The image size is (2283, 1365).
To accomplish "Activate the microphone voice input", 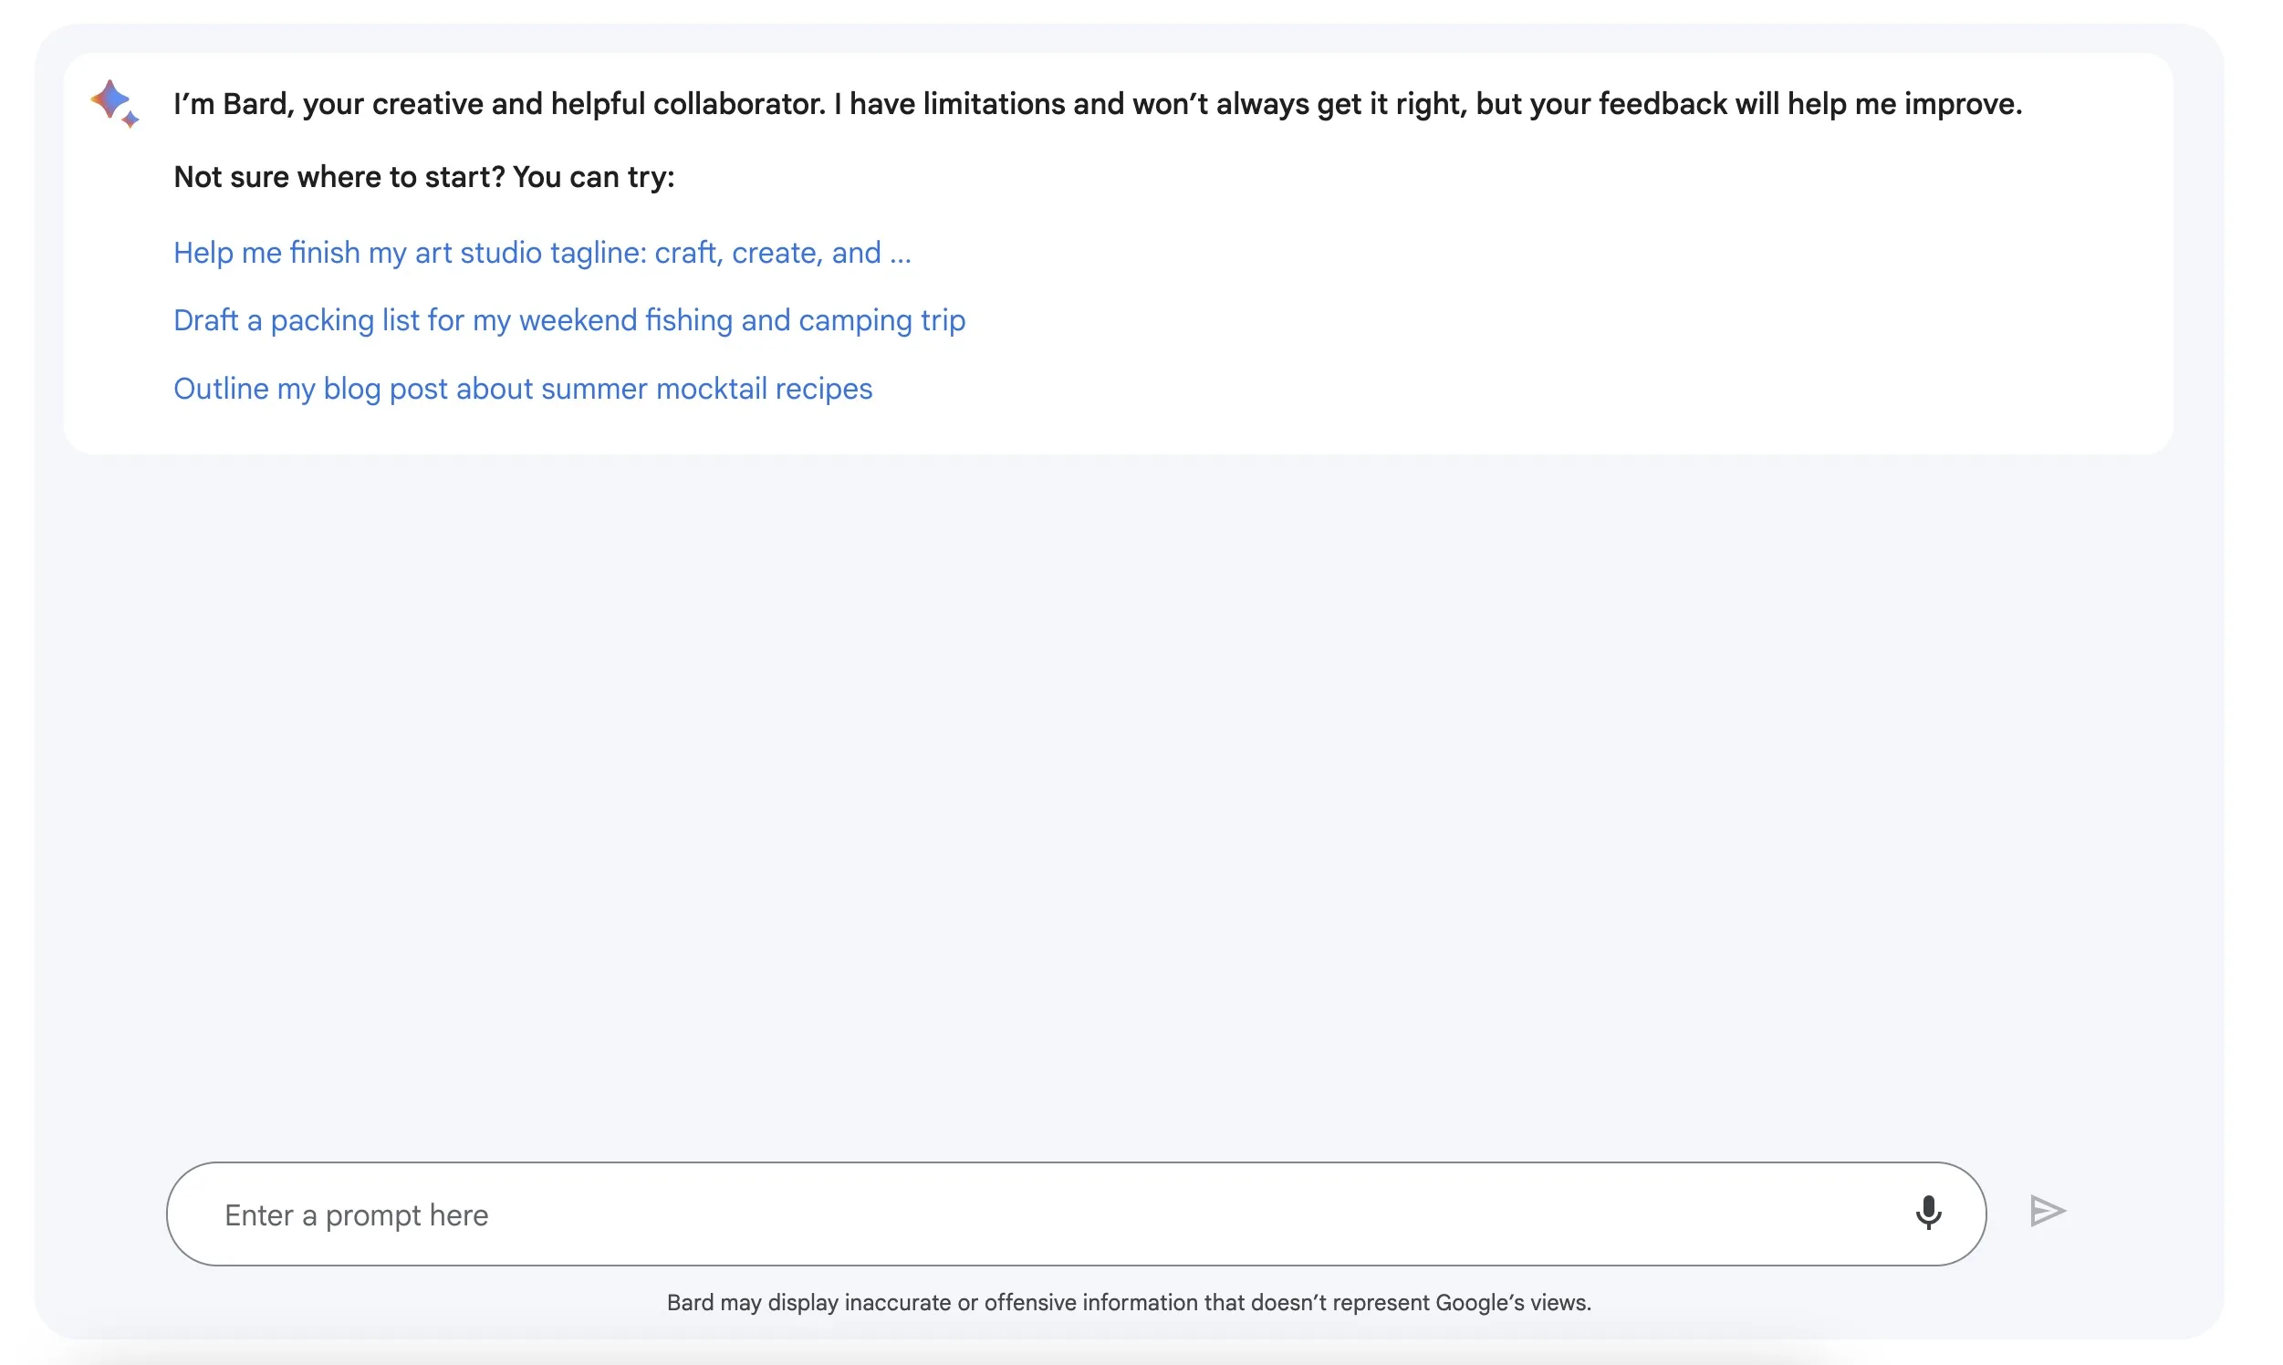I will (1927, 1213).
